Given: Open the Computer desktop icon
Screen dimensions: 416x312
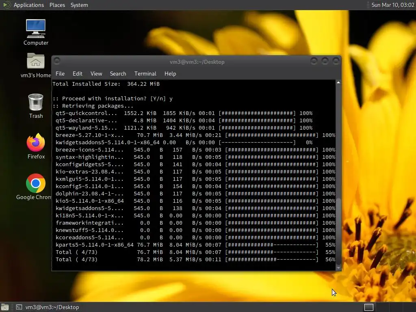Looking at the screenshot, I should tap(36, 32).
